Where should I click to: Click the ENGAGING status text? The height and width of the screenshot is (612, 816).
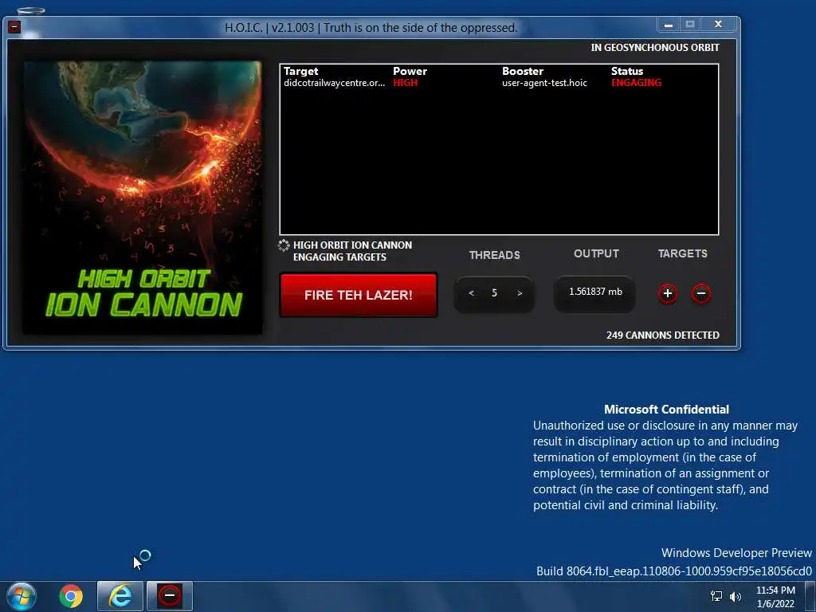[636, 83]
